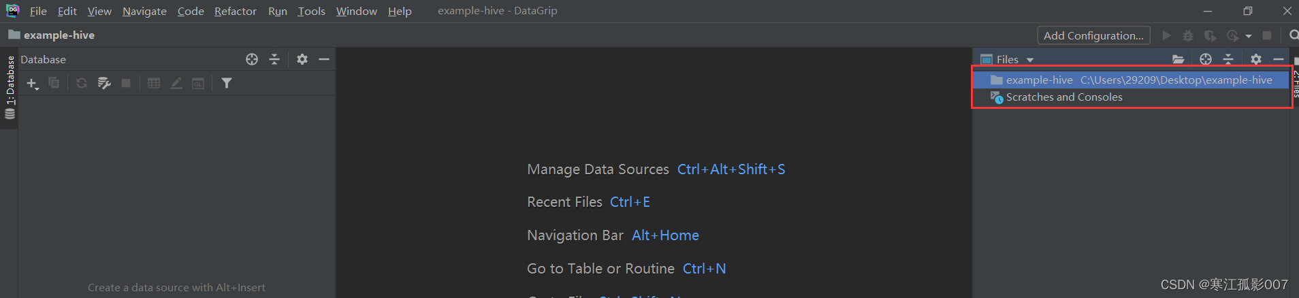Image resolution: width=1299 pixels, height=298 pixels.
Task: Click the Add Configuration button
Action: point(1093,35)
